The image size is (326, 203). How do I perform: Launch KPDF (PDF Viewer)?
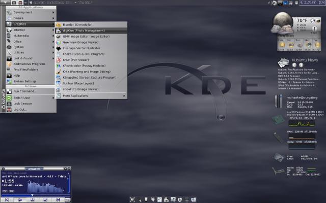pos(91,60)
